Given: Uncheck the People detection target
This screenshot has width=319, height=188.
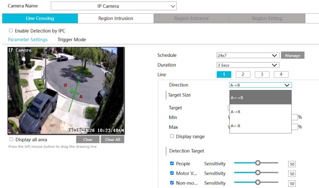Looking at the screenshot, I should pyautogui.click(x=172, y=163).
